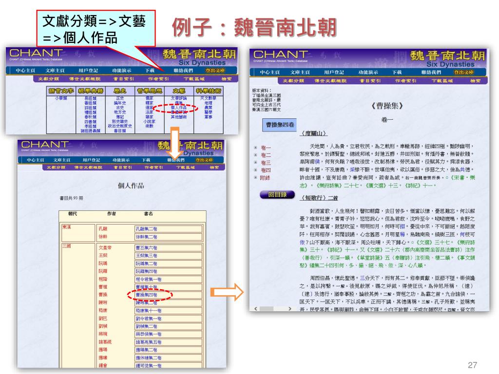499x374 pixels.
Task: Select 作者索引 tab in category page window
Action: (x=158, y=78)
